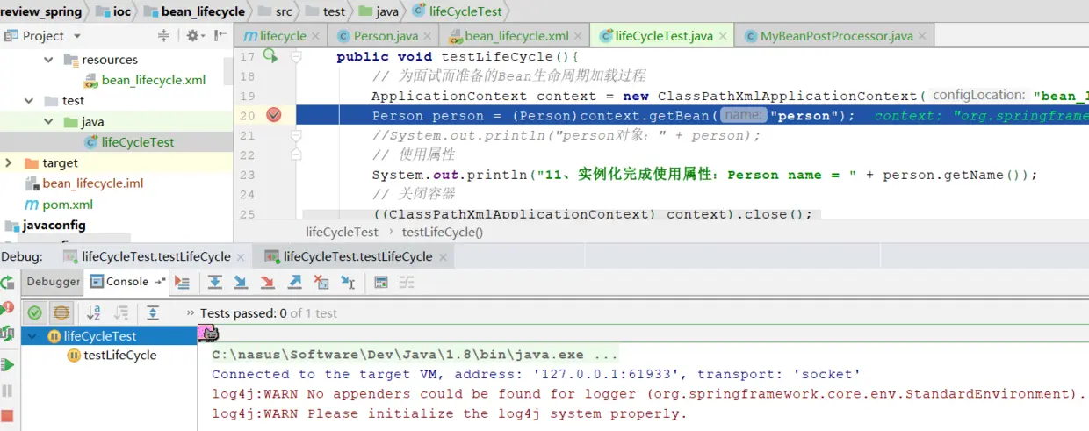Collapse lifeCycleTest node in test tree

[x=32, y=336]
